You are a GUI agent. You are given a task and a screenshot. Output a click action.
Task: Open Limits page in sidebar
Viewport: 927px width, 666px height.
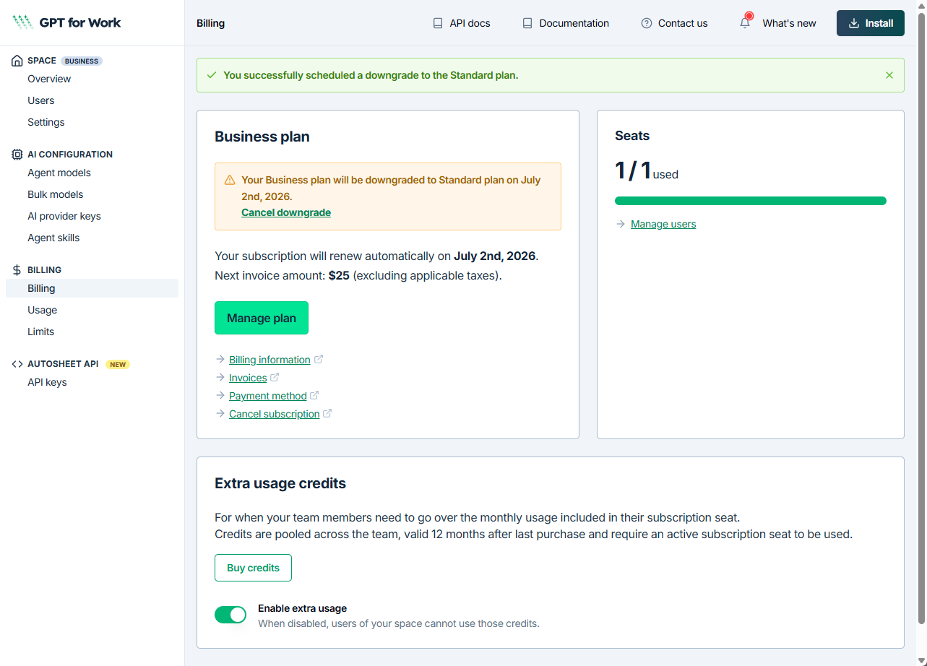[41, 332]
